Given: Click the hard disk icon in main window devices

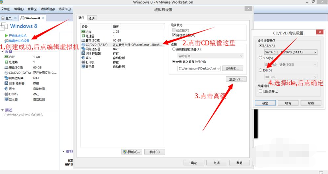Looking at the screenshot, I should tap(6, 68).
